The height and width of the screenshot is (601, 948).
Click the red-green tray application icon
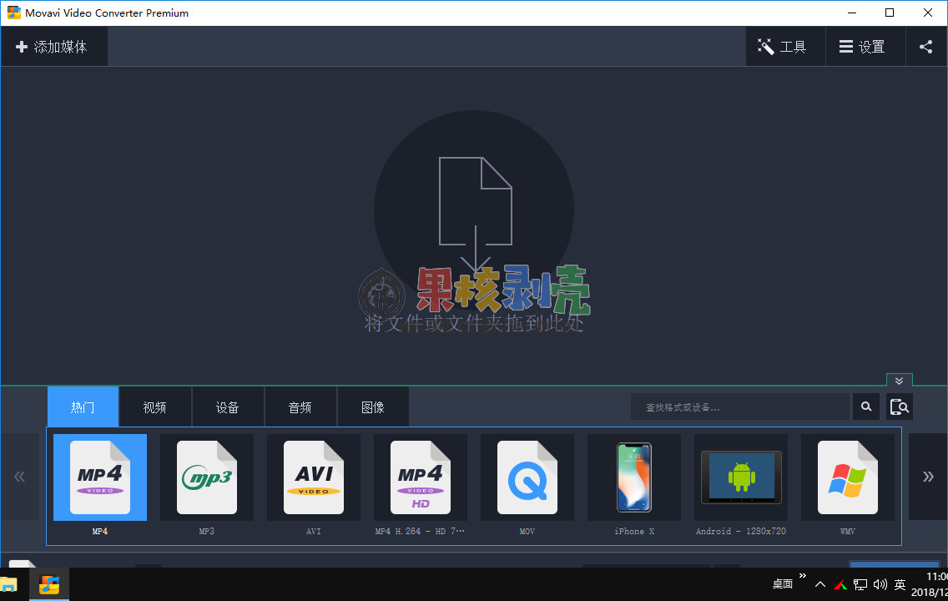[x=840, y=584]
